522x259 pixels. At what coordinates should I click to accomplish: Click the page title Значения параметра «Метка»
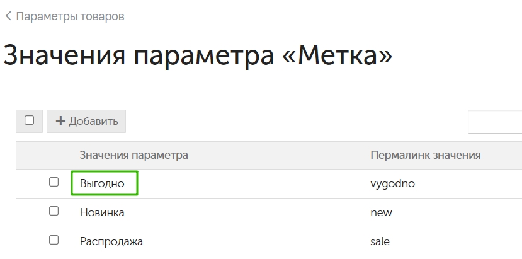coord(198,55)
